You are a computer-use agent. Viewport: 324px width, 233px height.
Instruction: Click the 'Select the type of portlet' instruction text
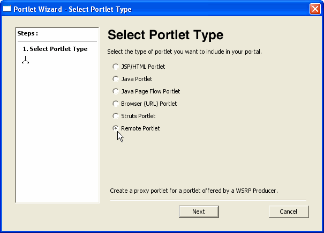click(184, 52)
